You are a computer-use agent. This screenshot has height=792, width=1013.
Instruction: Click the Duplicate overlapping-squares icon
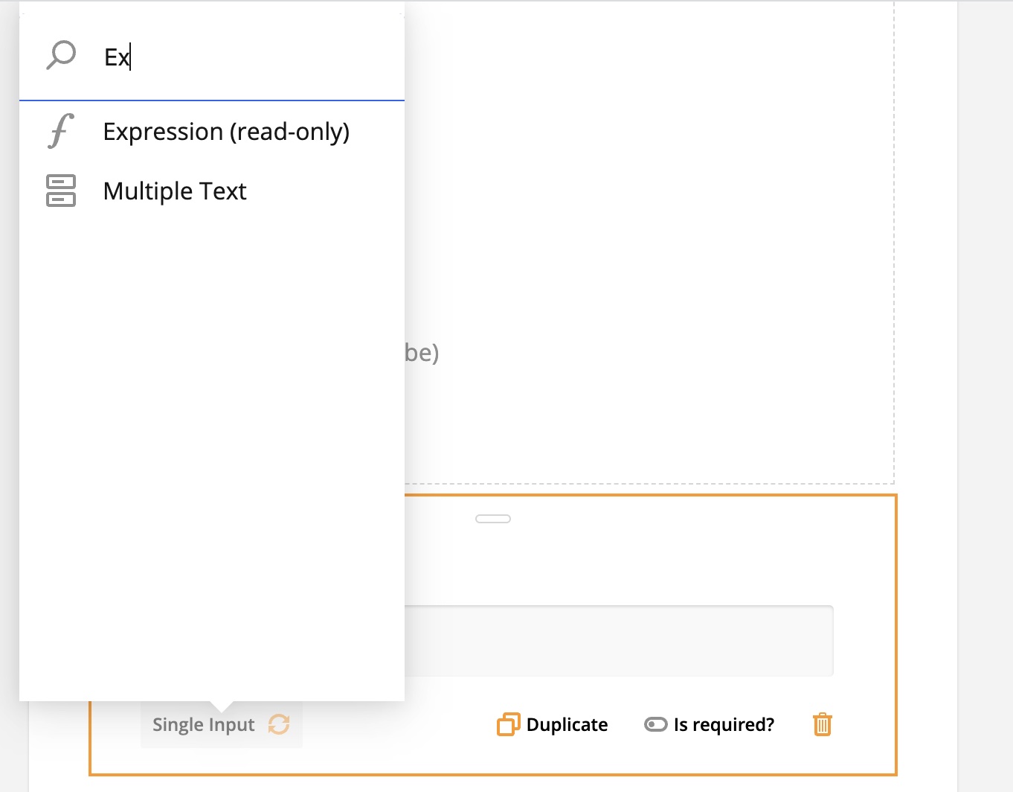coord(508,724)
